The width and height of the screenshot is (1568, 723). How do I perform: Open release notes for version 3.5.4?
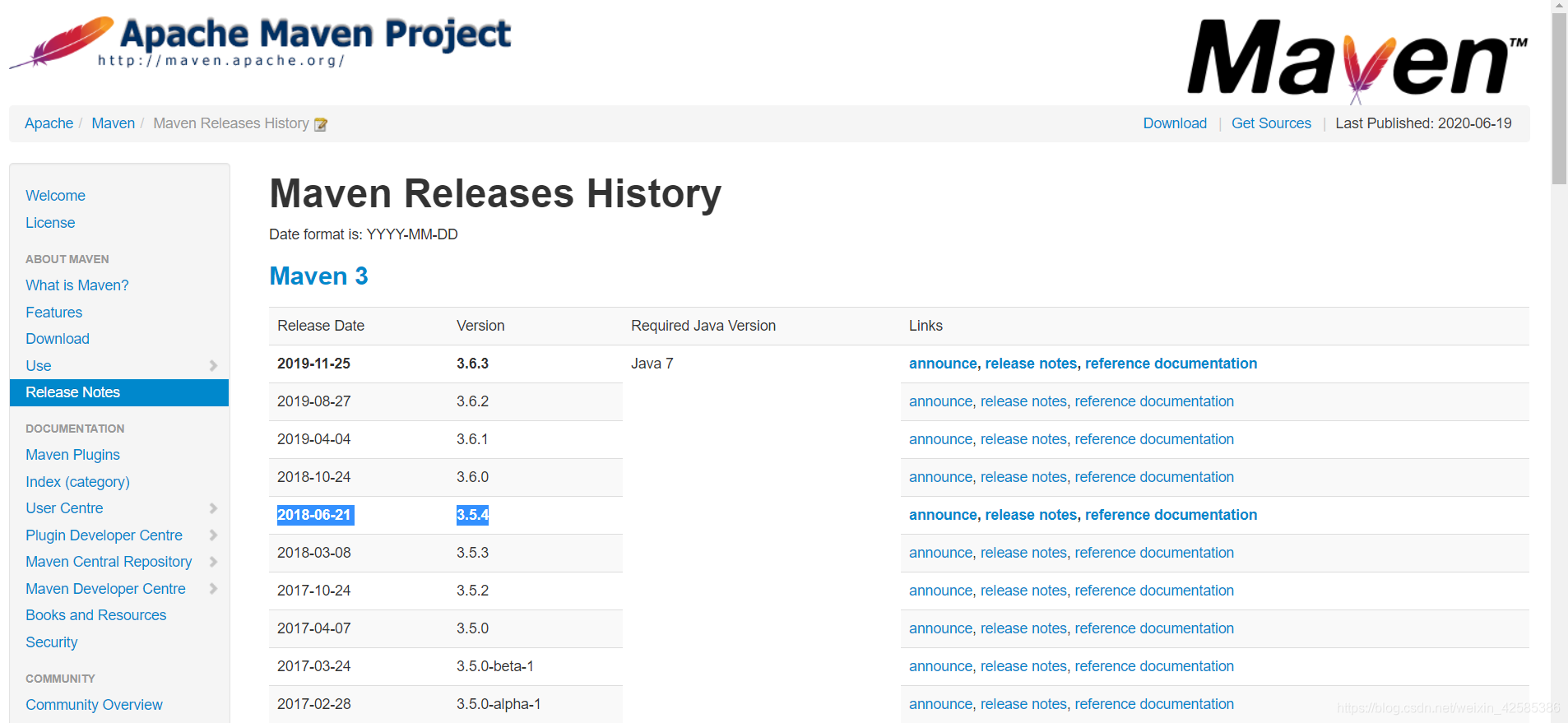point(1031,515)
